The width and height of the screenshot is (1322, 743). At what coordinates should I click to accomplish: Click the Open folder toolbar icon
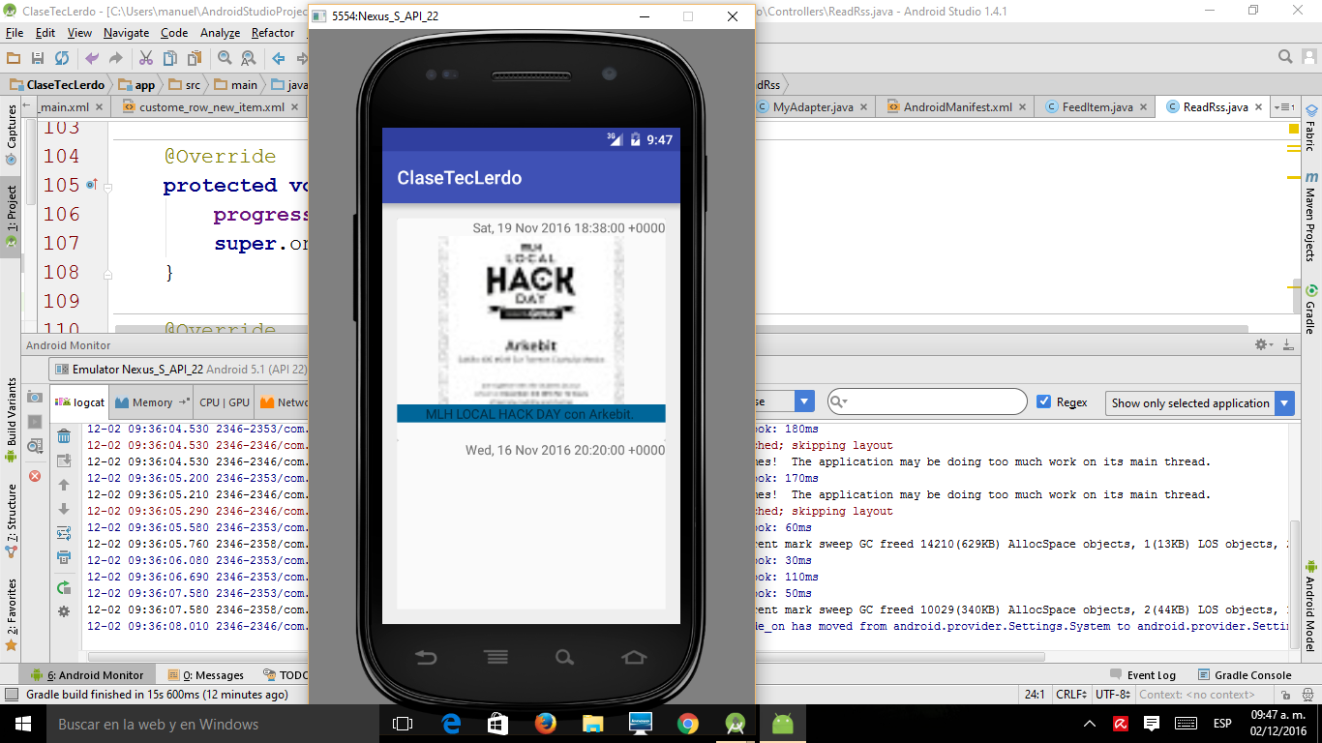click(x=14, y=58)
